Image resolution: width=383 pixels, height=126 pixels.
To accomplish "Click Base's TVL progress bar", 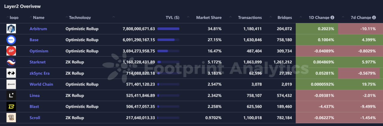I will pos(168,40).
